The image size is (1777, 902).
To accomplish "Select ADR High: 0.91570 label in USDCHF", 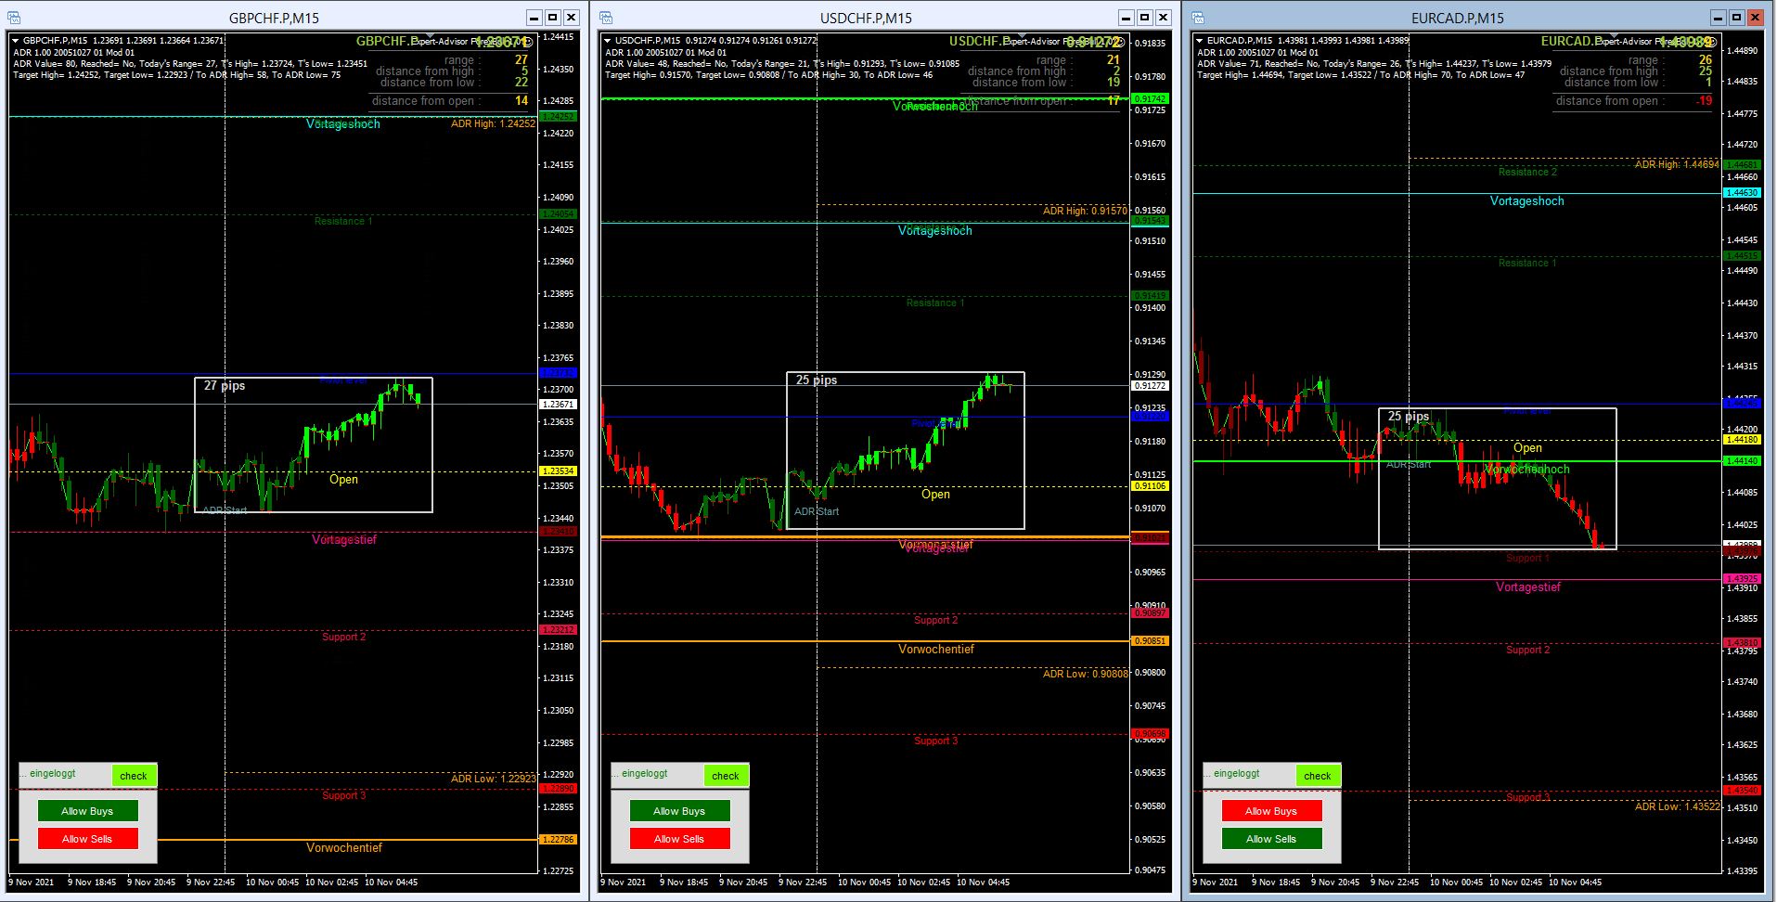I will (x=1085, y=211).
